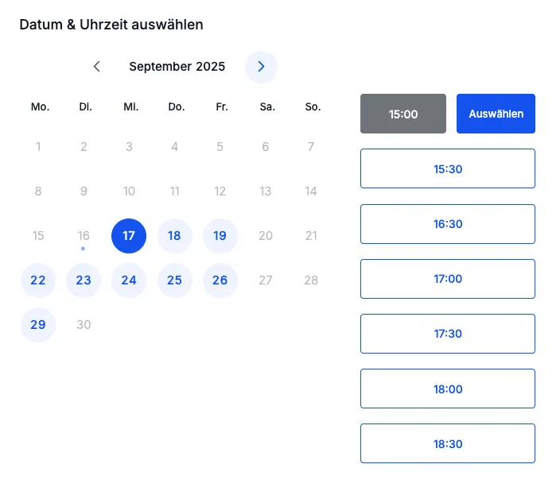Screen dimensions: 560x495
Task: Choose date 23 in the calendar
Action: 84,280
